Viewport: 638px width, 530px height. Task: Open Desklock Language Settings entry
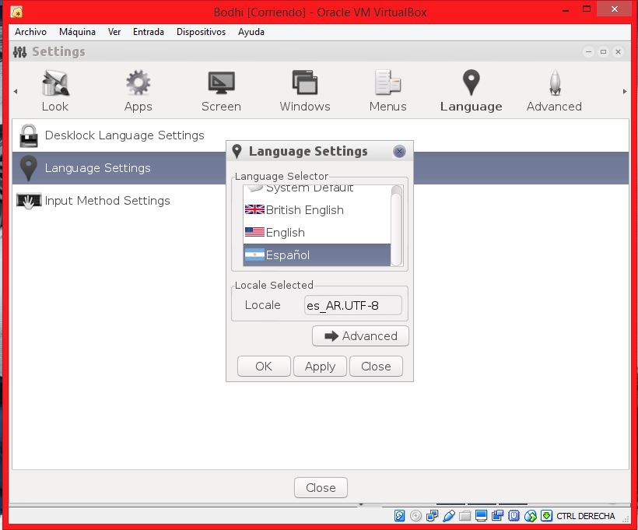124,135
